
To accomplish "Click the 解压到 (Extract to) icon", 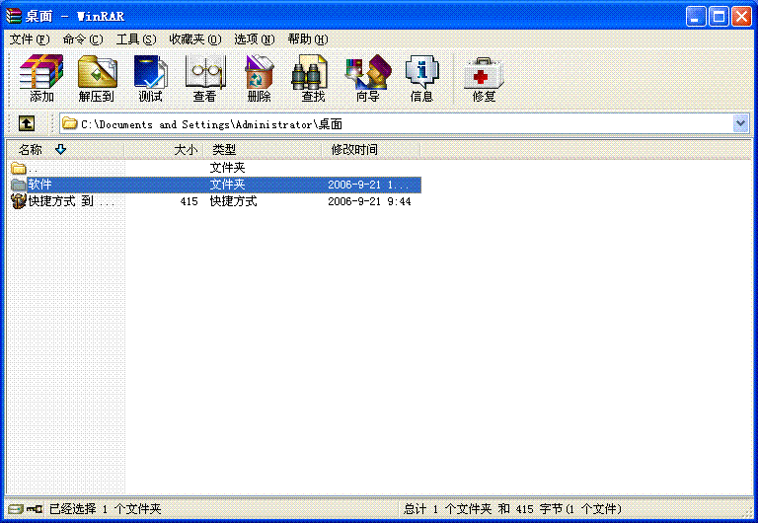I will (97, 78).
